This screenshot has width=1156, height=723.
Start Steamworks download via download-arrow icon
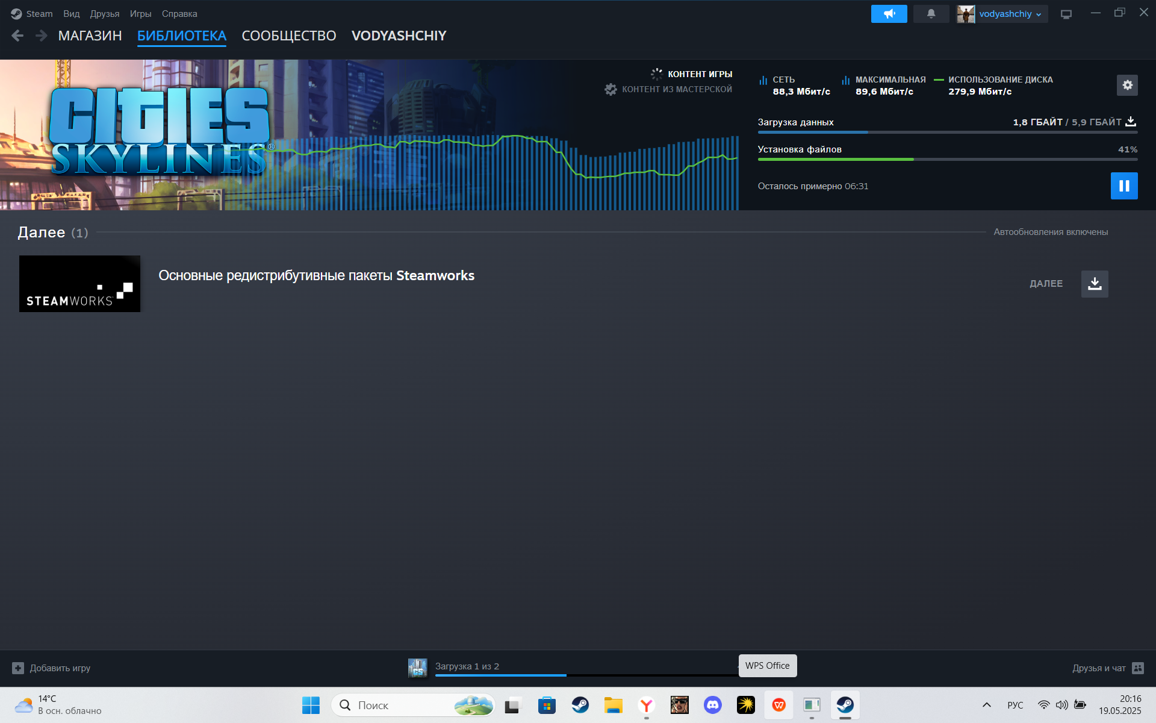pyautogui.click(x=1095, y=284)
